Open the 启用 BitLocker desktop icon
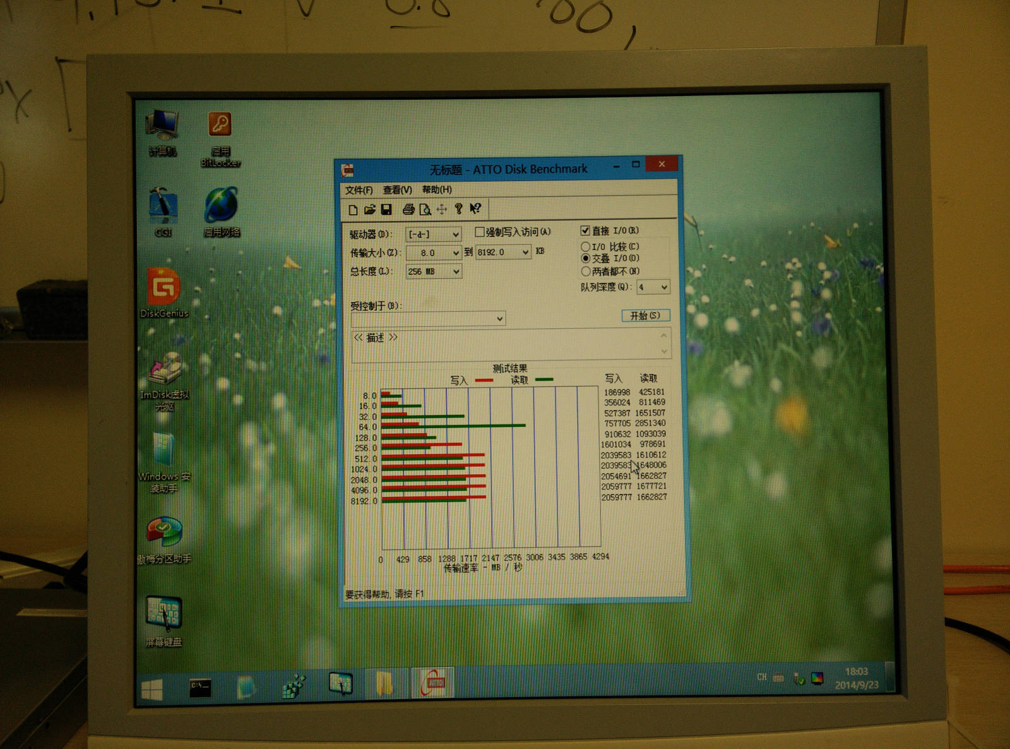The image size is (1010, 749). tap(220, 140)
